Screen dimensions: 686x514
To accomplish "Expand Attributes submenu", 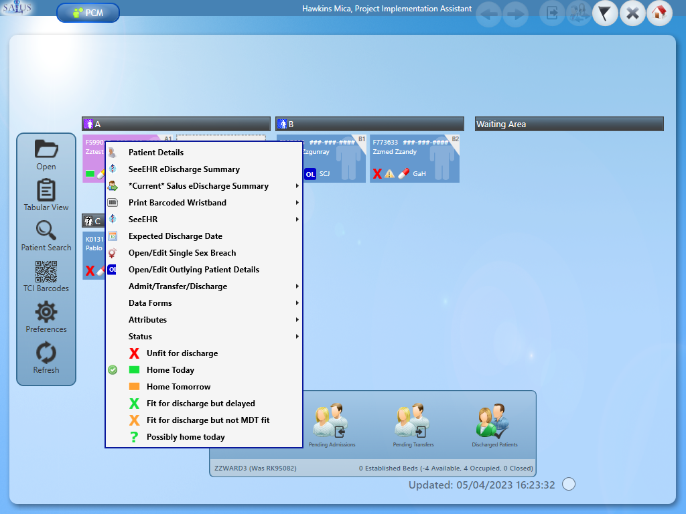I will tap(204, 320).
